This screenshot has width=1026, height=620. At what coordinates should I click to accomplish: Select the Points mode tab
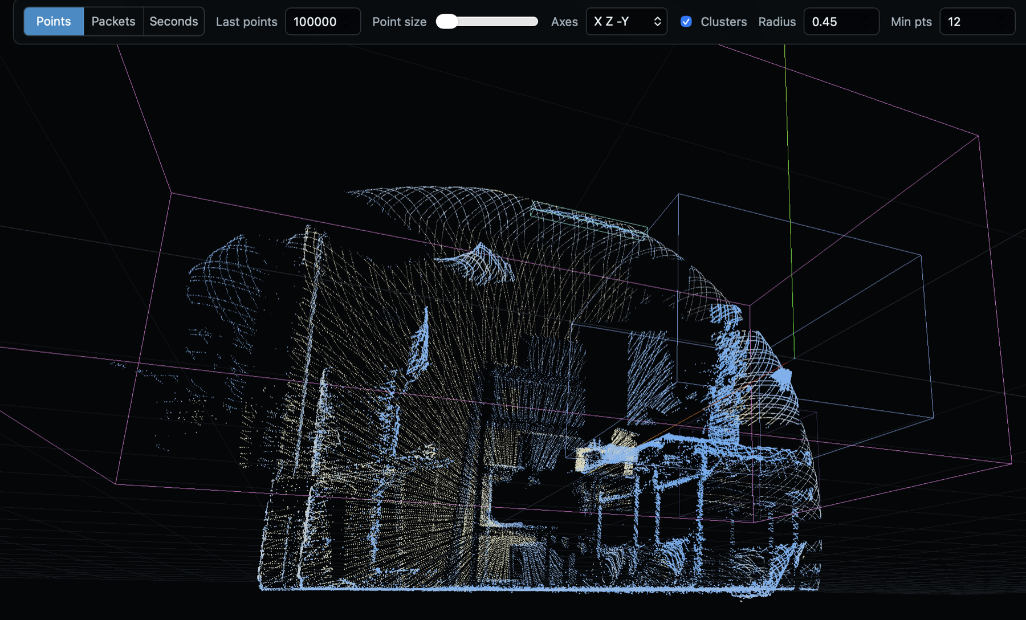54,22
